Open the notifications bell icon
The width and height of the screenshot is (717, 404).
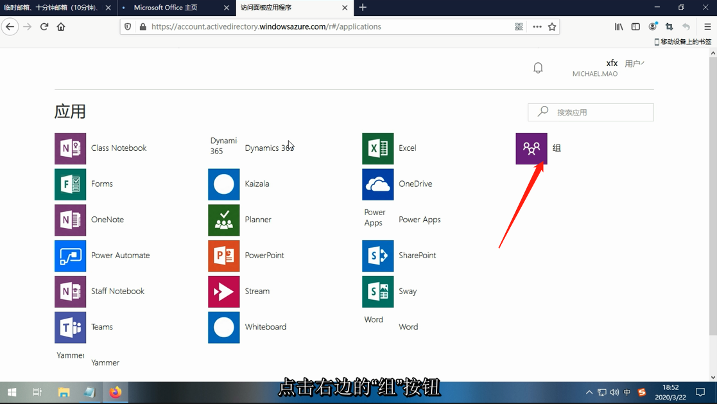(x=538, y=67)
